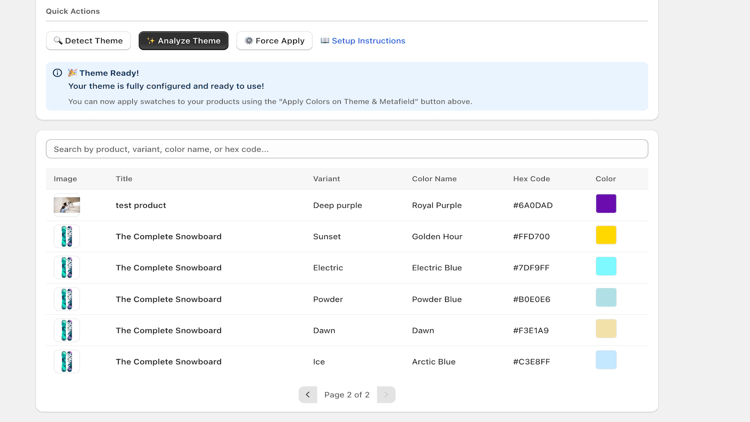The width and height of the screenshot is (750, 422).
Task: Click the Hex Code column header
Action: [532, 179]
